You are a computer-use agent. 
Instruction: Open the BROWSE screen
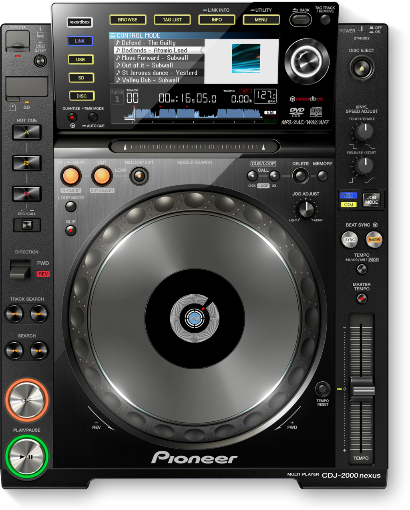[128, 20]
